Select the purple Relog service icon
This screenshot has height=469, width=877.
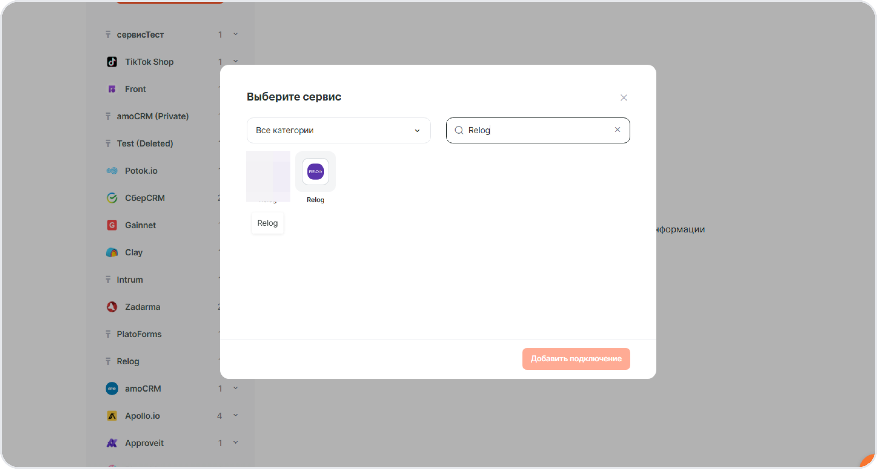click(315, 171)
